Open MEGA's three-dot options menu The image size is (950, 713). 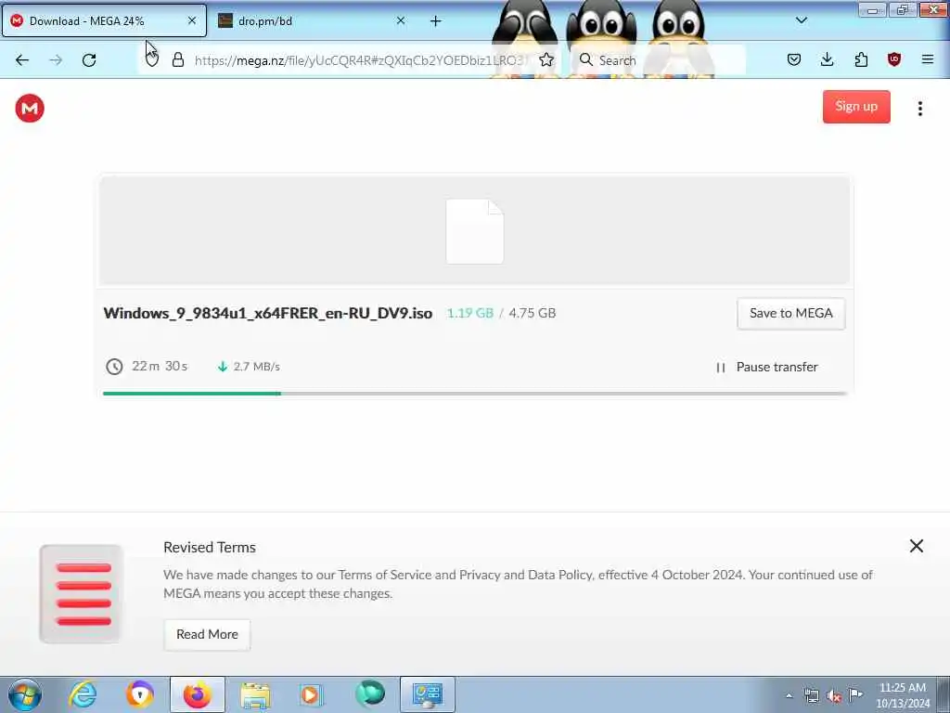coord(919,109)
